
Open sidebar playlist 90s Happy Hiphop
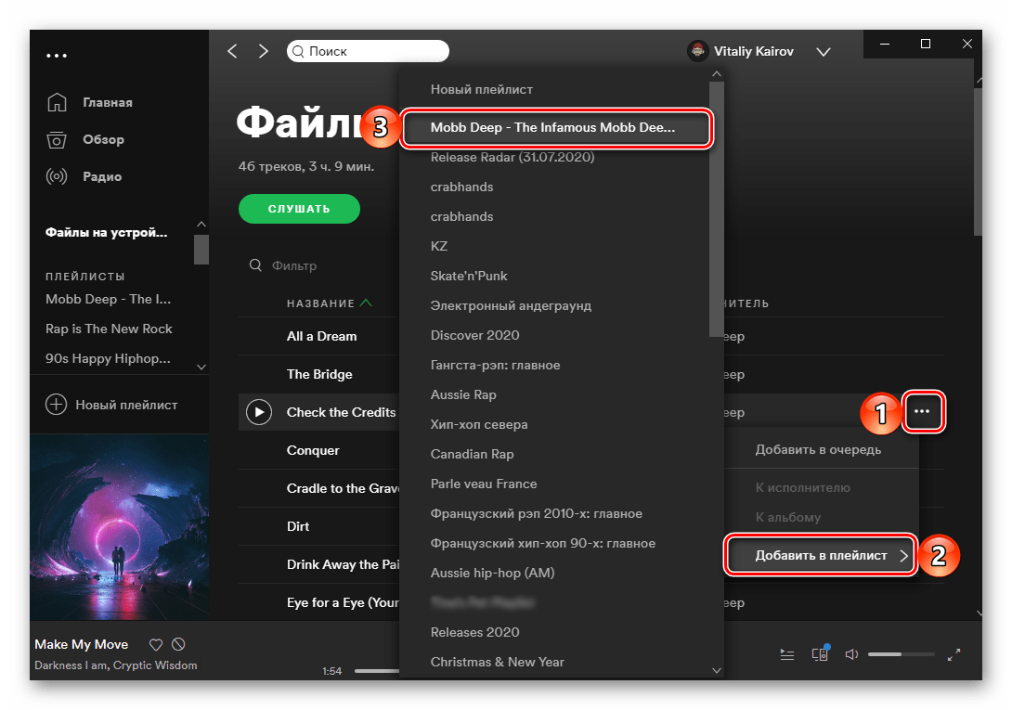109,358
